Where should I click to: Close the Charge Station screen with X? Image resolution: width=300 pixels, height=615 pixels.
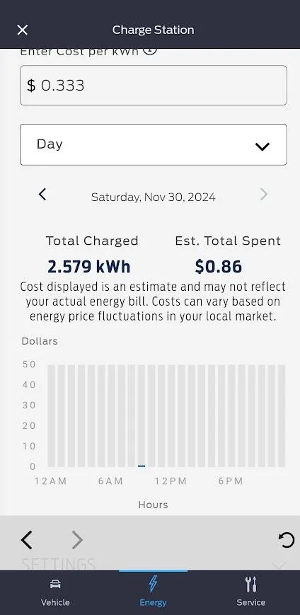23,30
